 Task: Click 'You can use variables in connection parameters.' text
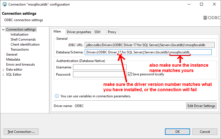click(x=96, y=96)
